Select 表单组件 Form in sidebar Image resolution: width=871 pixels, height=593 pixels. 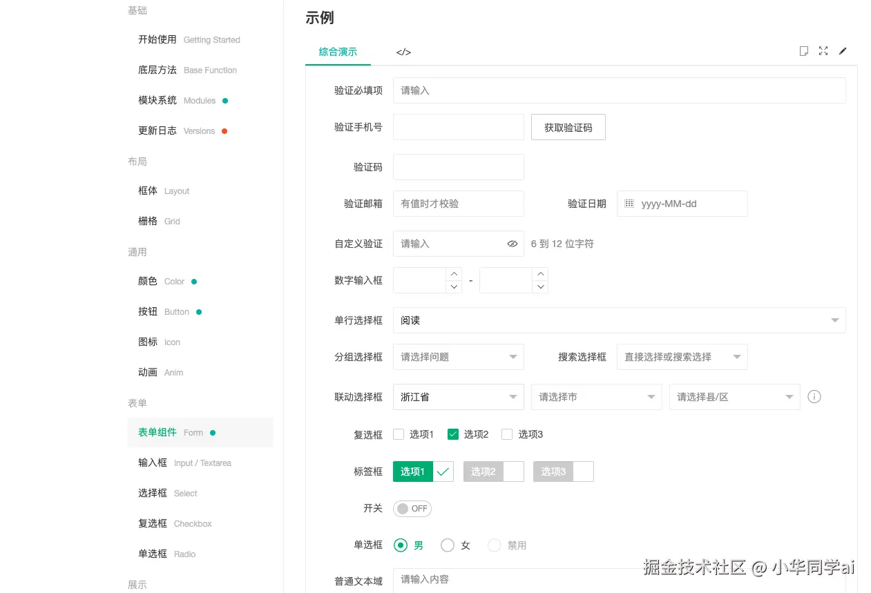click(200, 432)
